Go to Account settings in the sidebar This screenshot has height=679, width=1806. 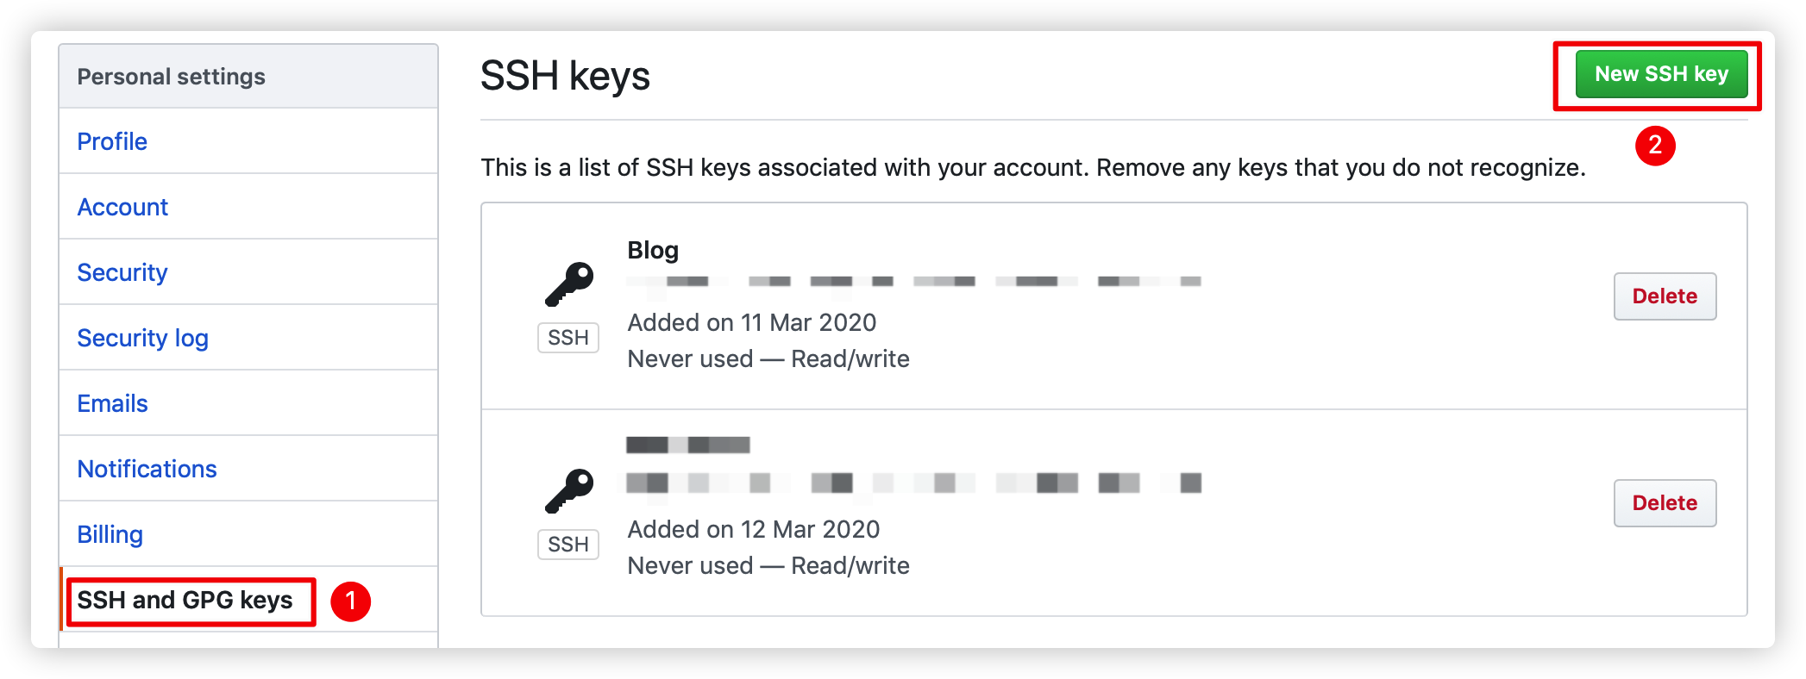(x=122, y=207)
